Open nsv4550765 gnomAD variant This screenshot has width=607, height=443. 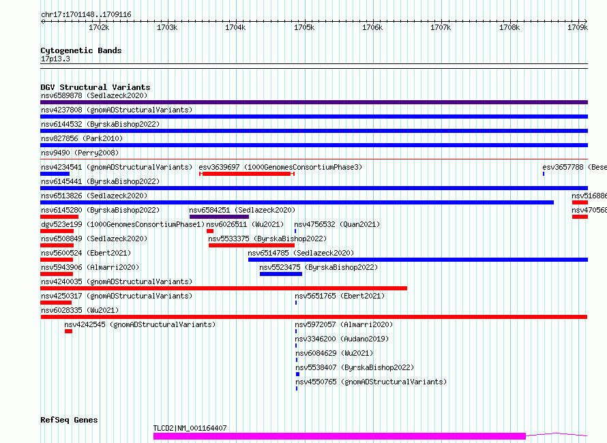371,382
